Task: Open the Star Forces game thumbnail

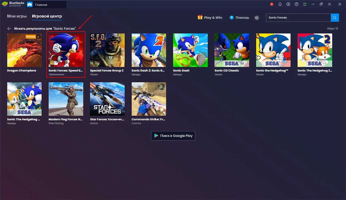Action: pos(107,99)
